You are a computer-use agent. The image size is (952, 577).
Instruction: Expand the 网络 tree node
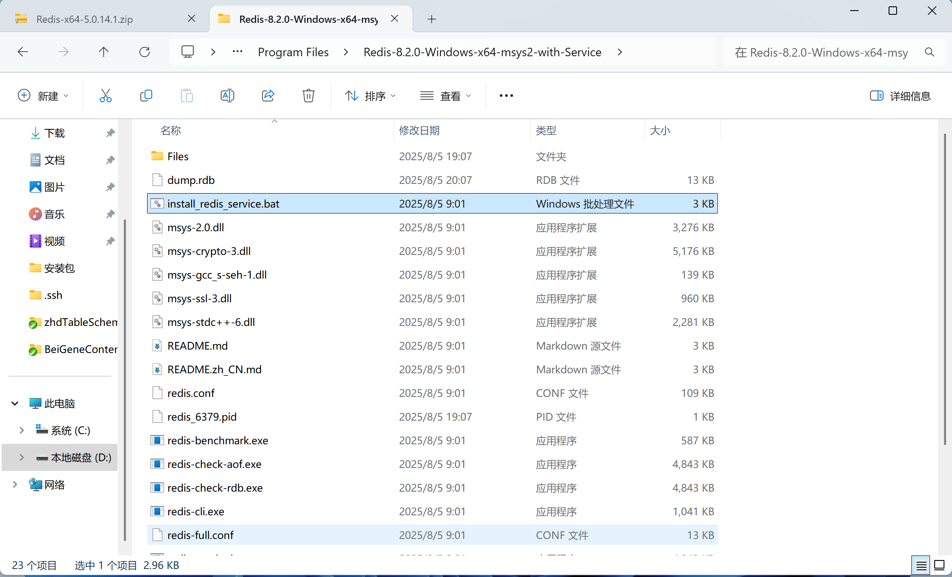(x=15, y=484)
